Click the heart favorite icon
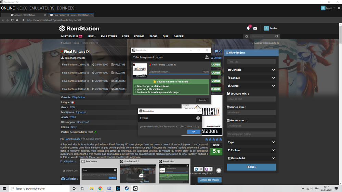The image size is (342, 192). 219,170
